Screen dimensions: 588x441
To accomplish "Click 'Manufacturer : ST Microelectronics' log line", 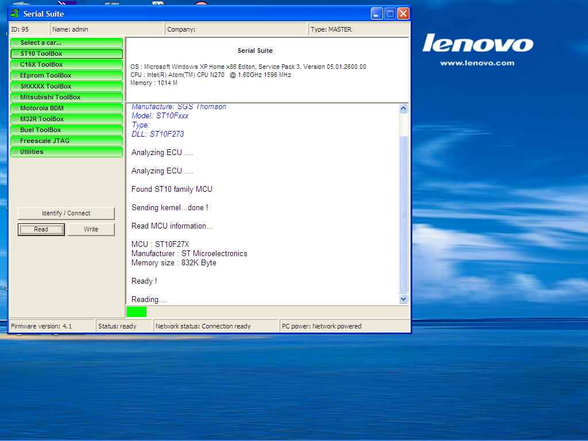I will click(x=189, y=254).
